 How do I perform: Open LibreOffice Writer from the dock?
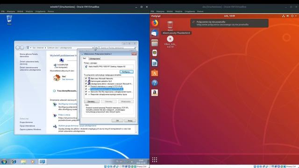click(155, 63)
